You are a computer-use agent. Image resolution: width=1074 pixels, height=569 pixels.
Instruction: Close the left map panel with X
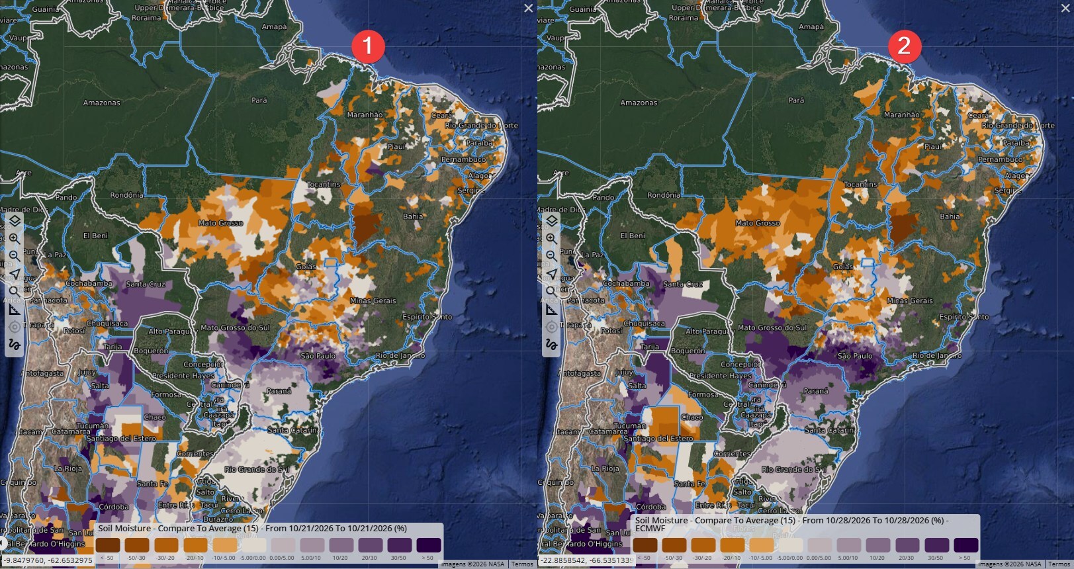click(528, 8)
